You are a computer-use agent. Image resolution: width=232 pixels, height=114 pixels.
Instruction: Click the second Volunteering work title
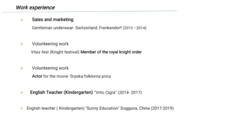(x=50, y=68)
